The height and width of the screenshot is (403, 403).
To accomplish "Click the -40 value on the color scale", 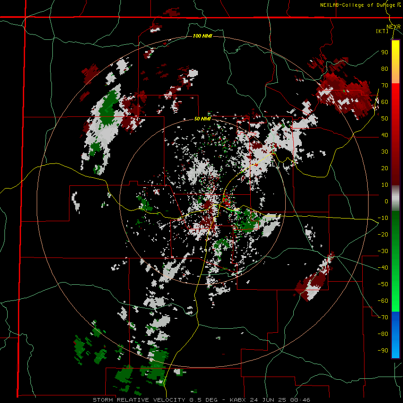I will point(383,268).
